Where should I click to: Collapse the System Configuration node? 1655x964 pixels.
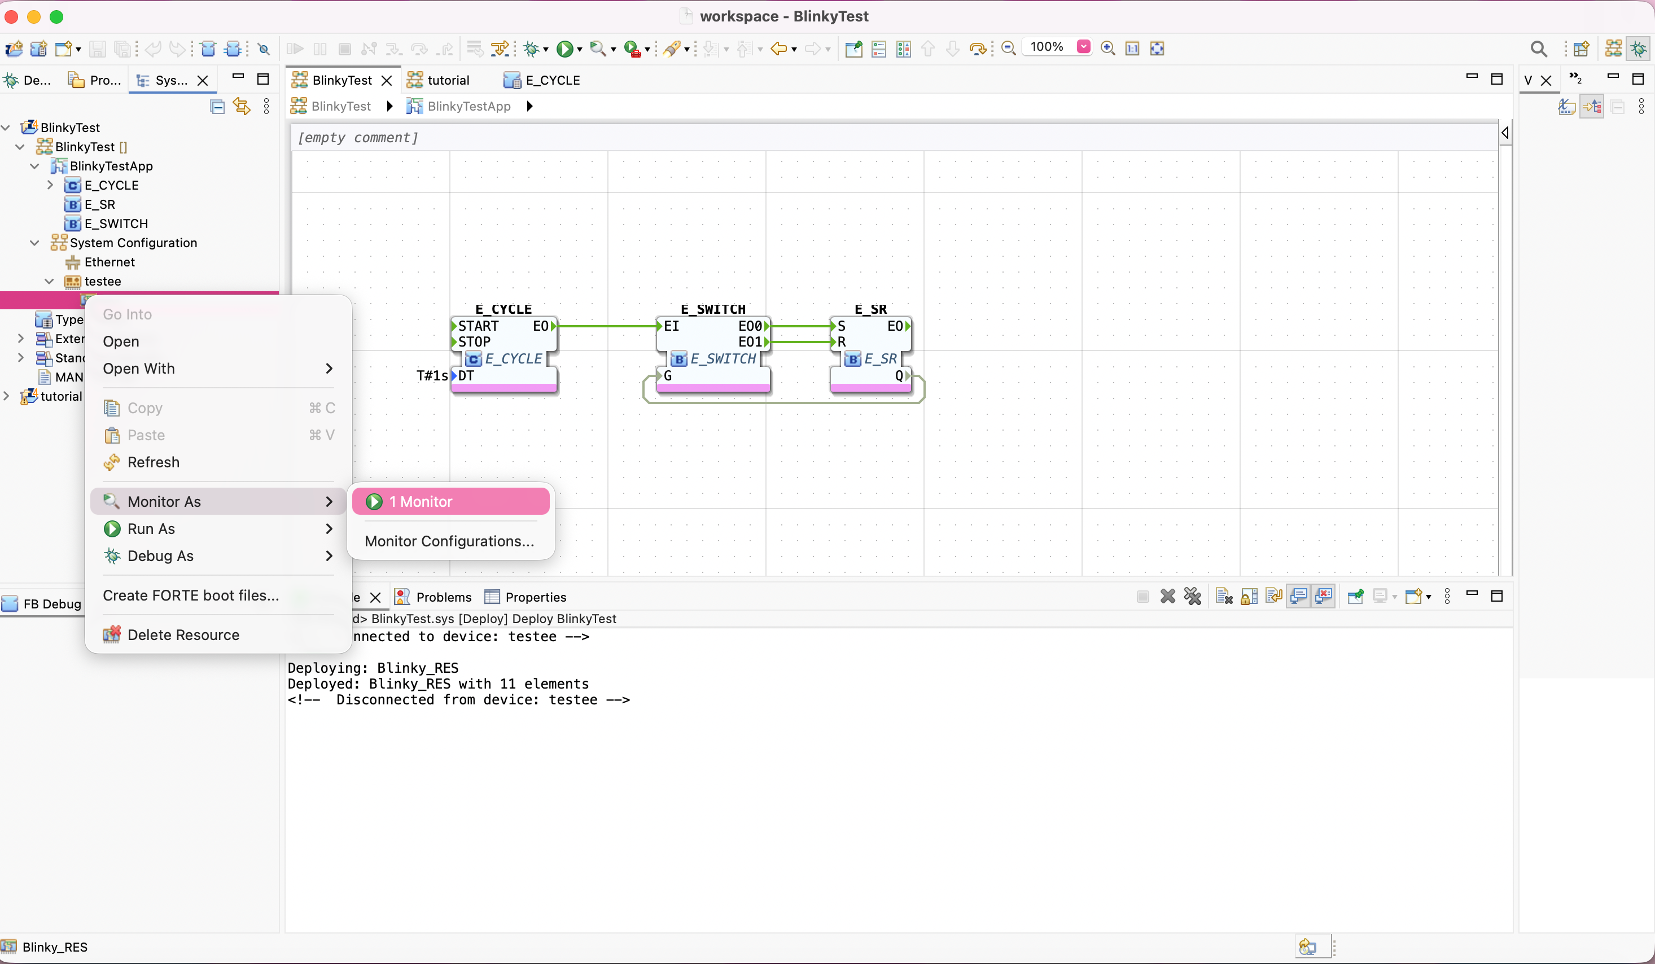[x=35, y=243]
